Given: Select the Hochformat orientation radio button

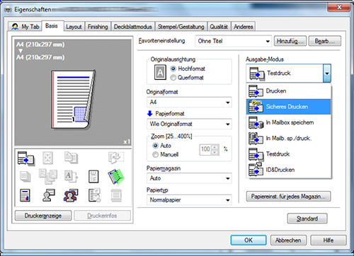Looking at the screenshot, I should pos(173,69).
